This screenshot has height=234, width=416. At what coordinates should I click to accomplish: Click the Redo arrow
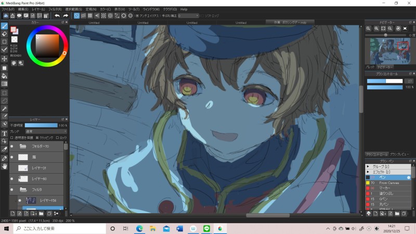pos(66,16)
